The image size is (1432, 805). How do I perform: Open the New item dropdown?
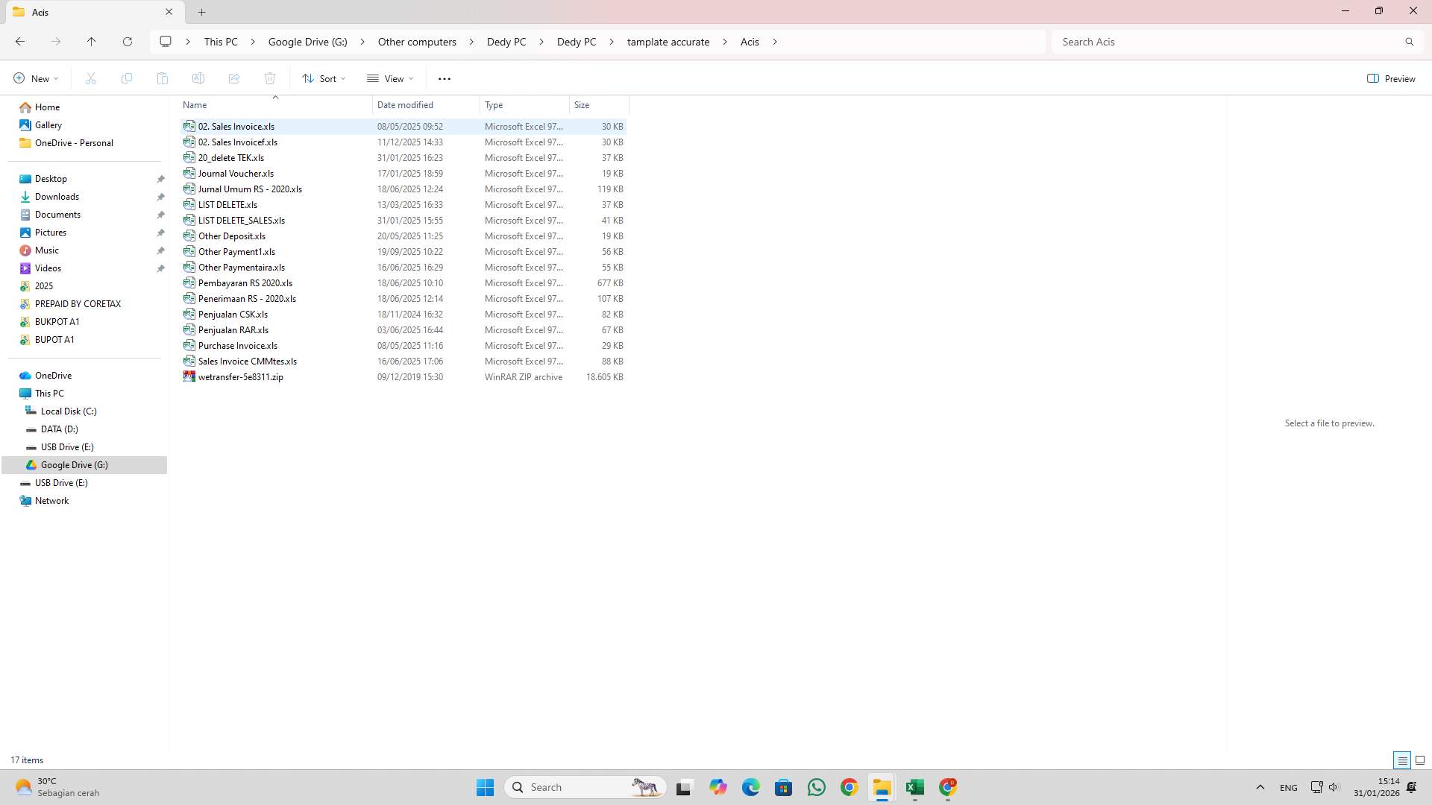tap(34, 78)
